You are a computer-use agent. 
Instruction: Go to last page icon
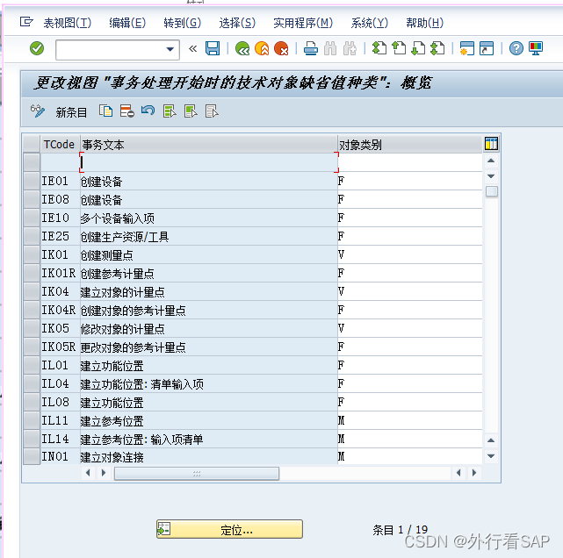coord(437,48)
